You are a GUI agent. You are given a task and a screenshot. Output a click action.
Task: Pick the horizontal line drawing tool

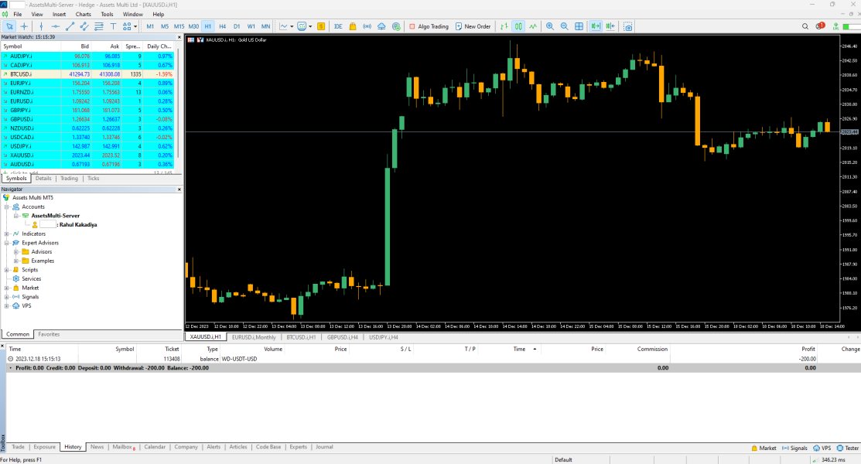pyautogui.click(x=56, y=26)
